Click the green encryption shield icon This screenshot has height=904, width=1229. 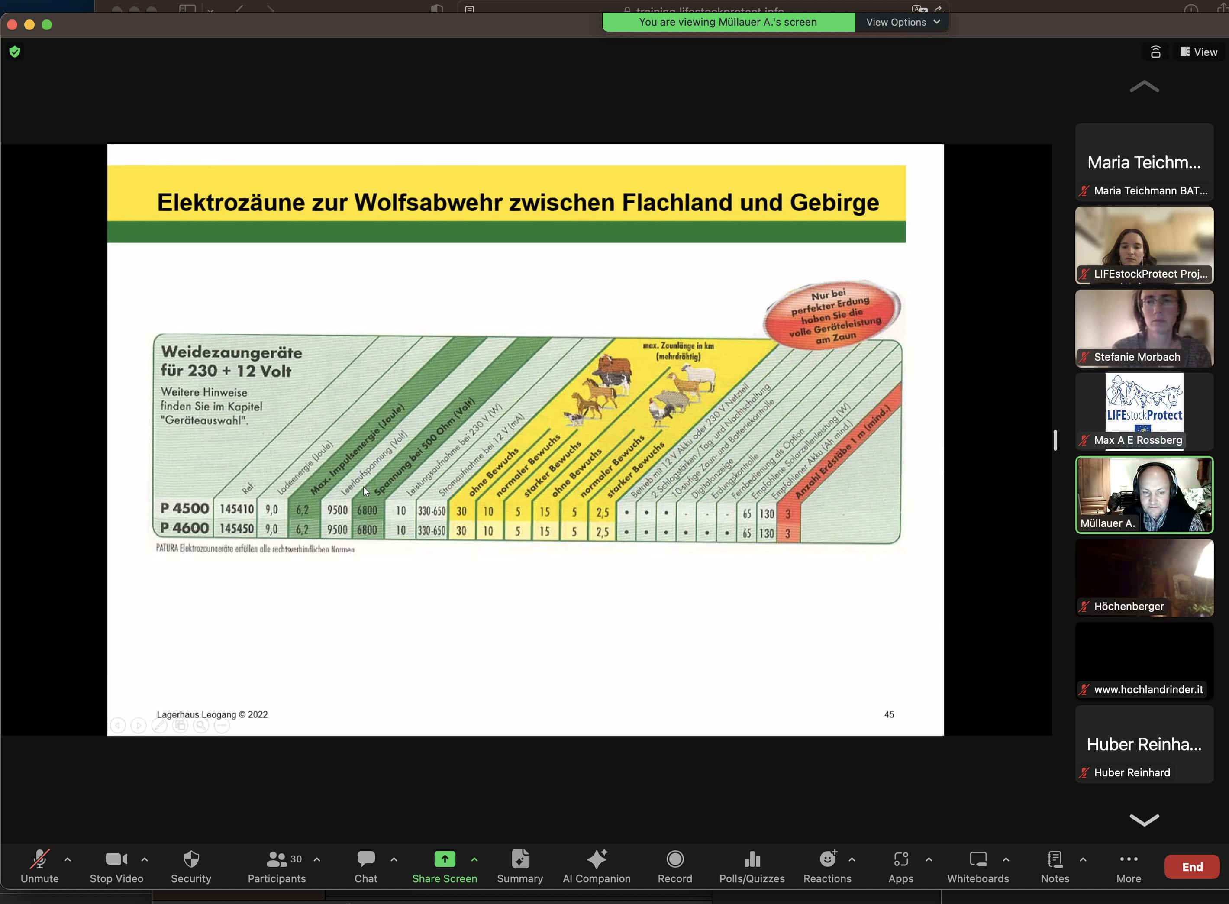tap(15, 52)
